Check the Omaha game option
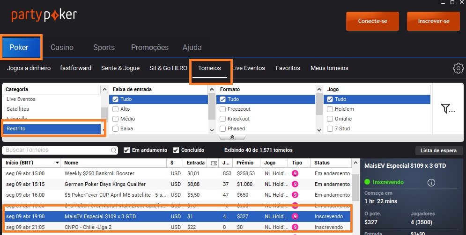The width and height of the screenshot is (466, 235). coord(330,119)
